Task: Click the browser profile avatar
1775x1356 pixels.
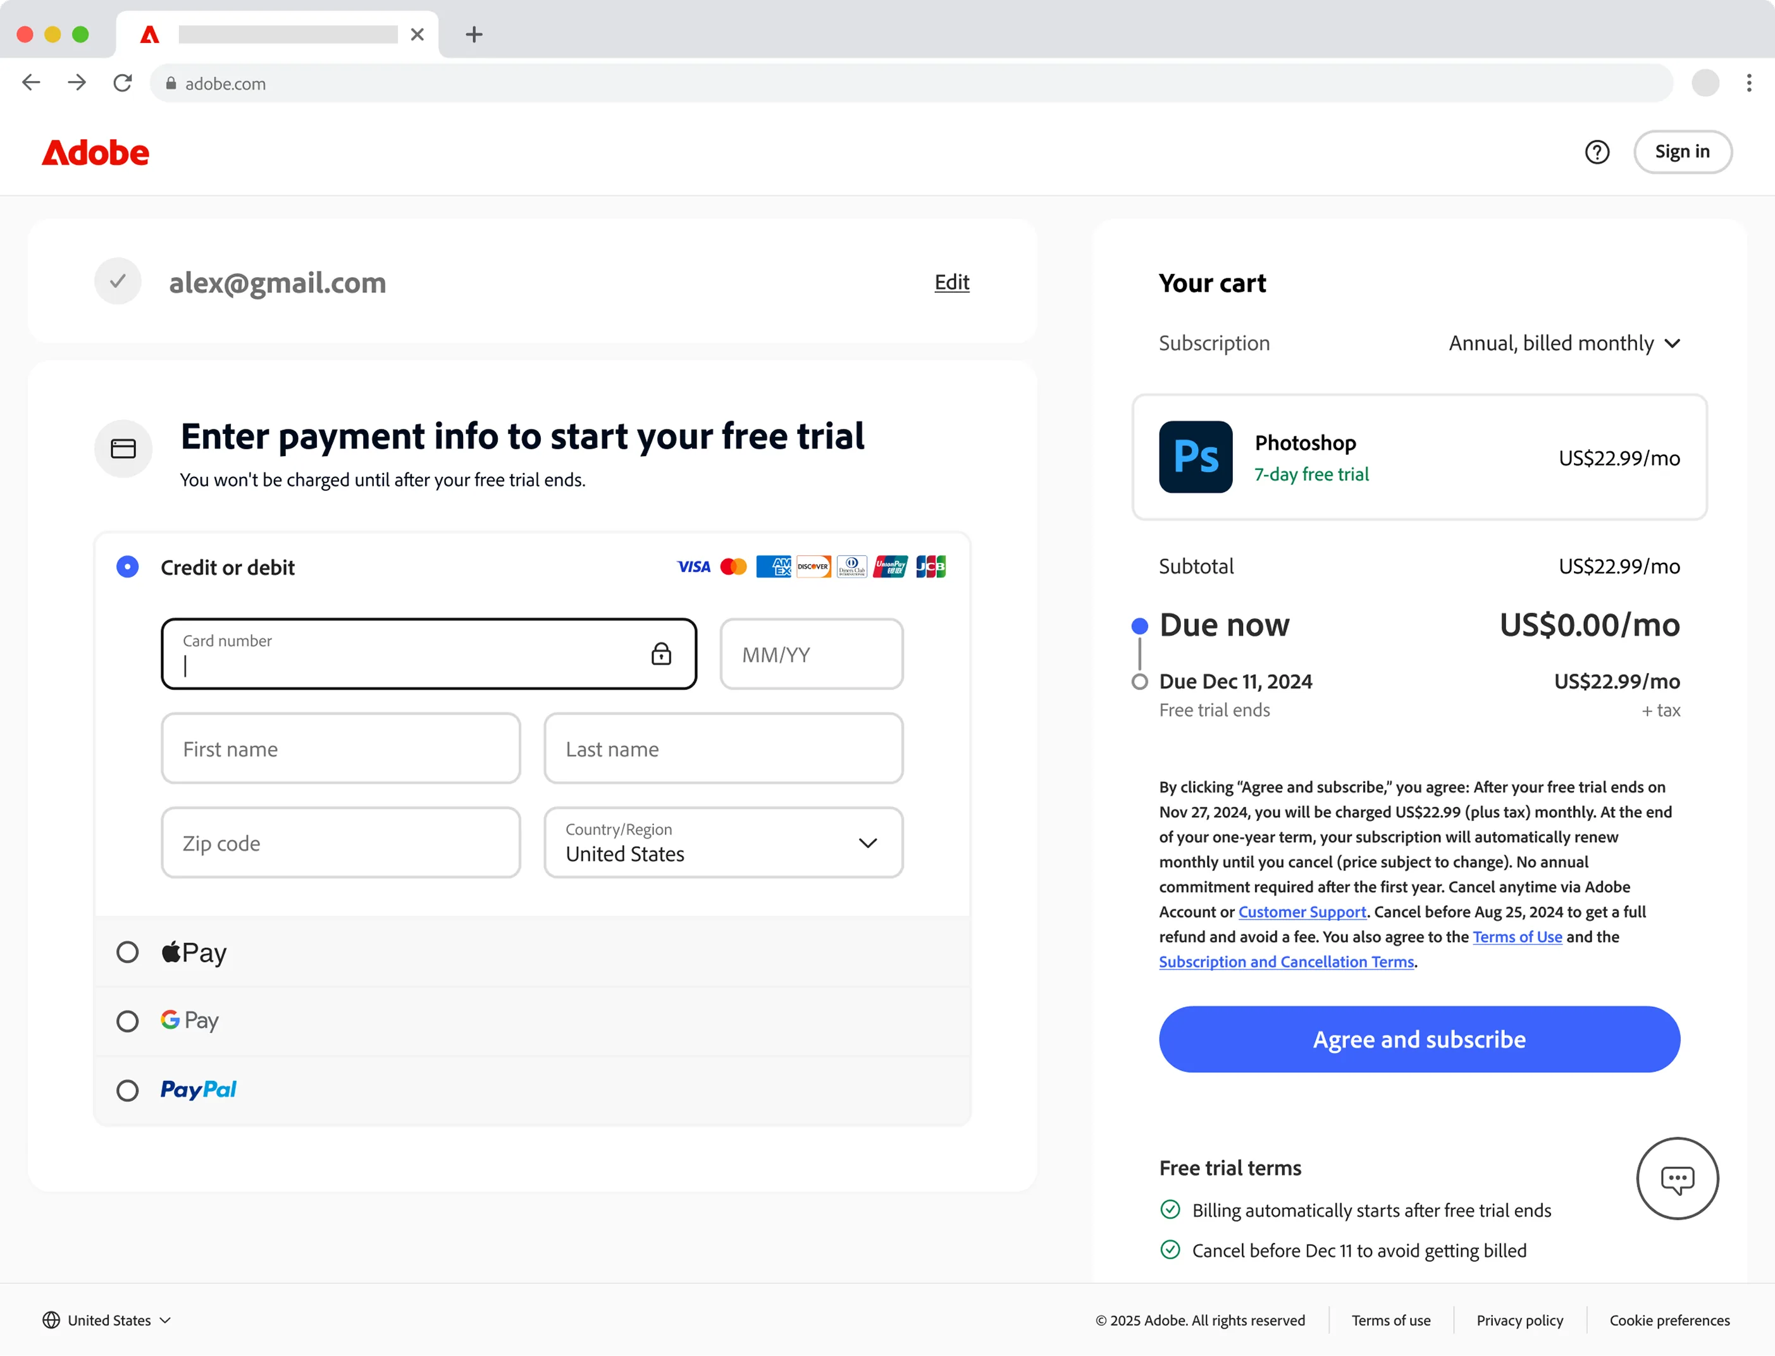Action: [1705, 83]
